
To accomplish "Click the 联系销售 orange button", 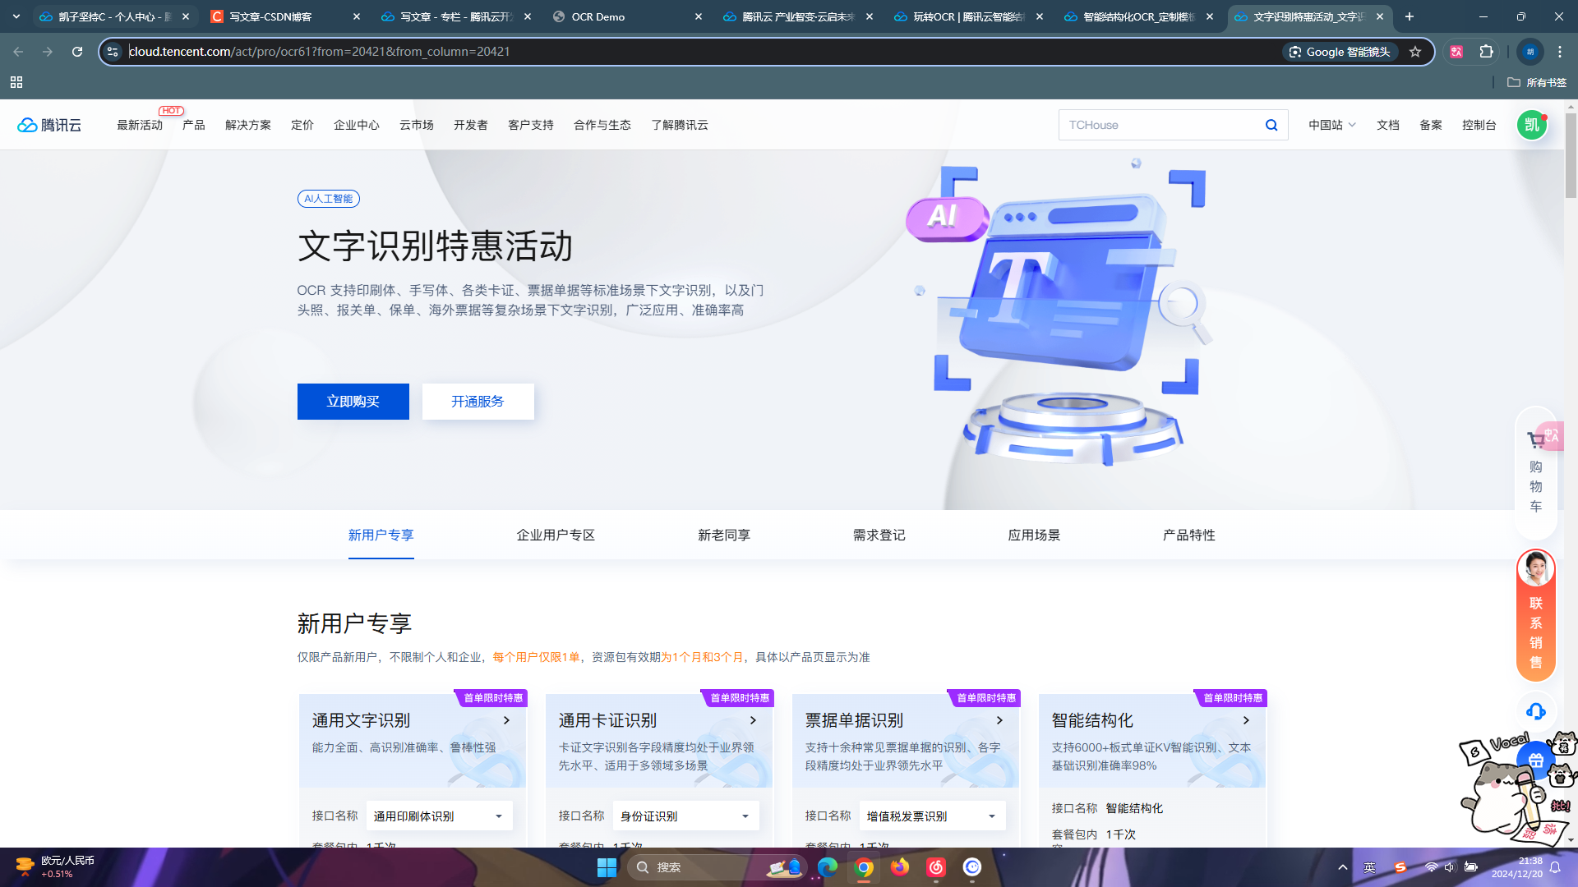I will tap(1535, 632).
